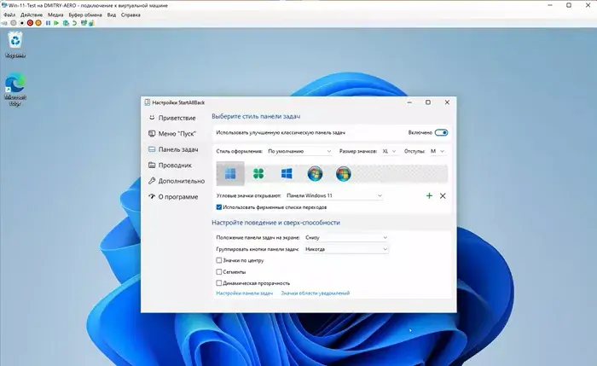Image resolution: width=597 pixels, height=366 pixels.
Task: Go to the 'Меню "Пуск"' section
Action: click(x=177, y=133)
